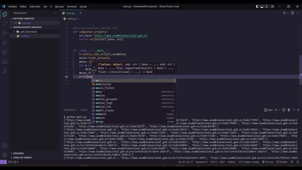Open the Archivo menu
302x170 pixels.
13,6
